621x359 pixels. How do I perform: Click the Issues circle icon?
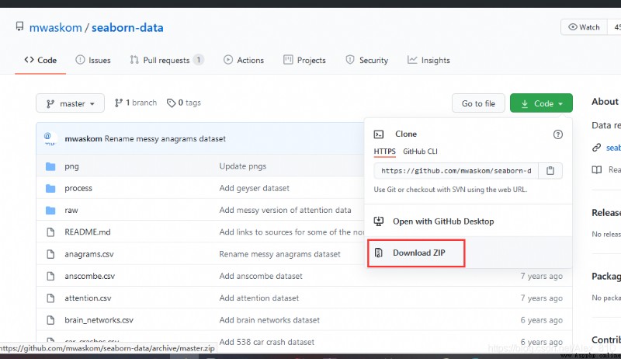pyautogui.click(x=80, y=60)
